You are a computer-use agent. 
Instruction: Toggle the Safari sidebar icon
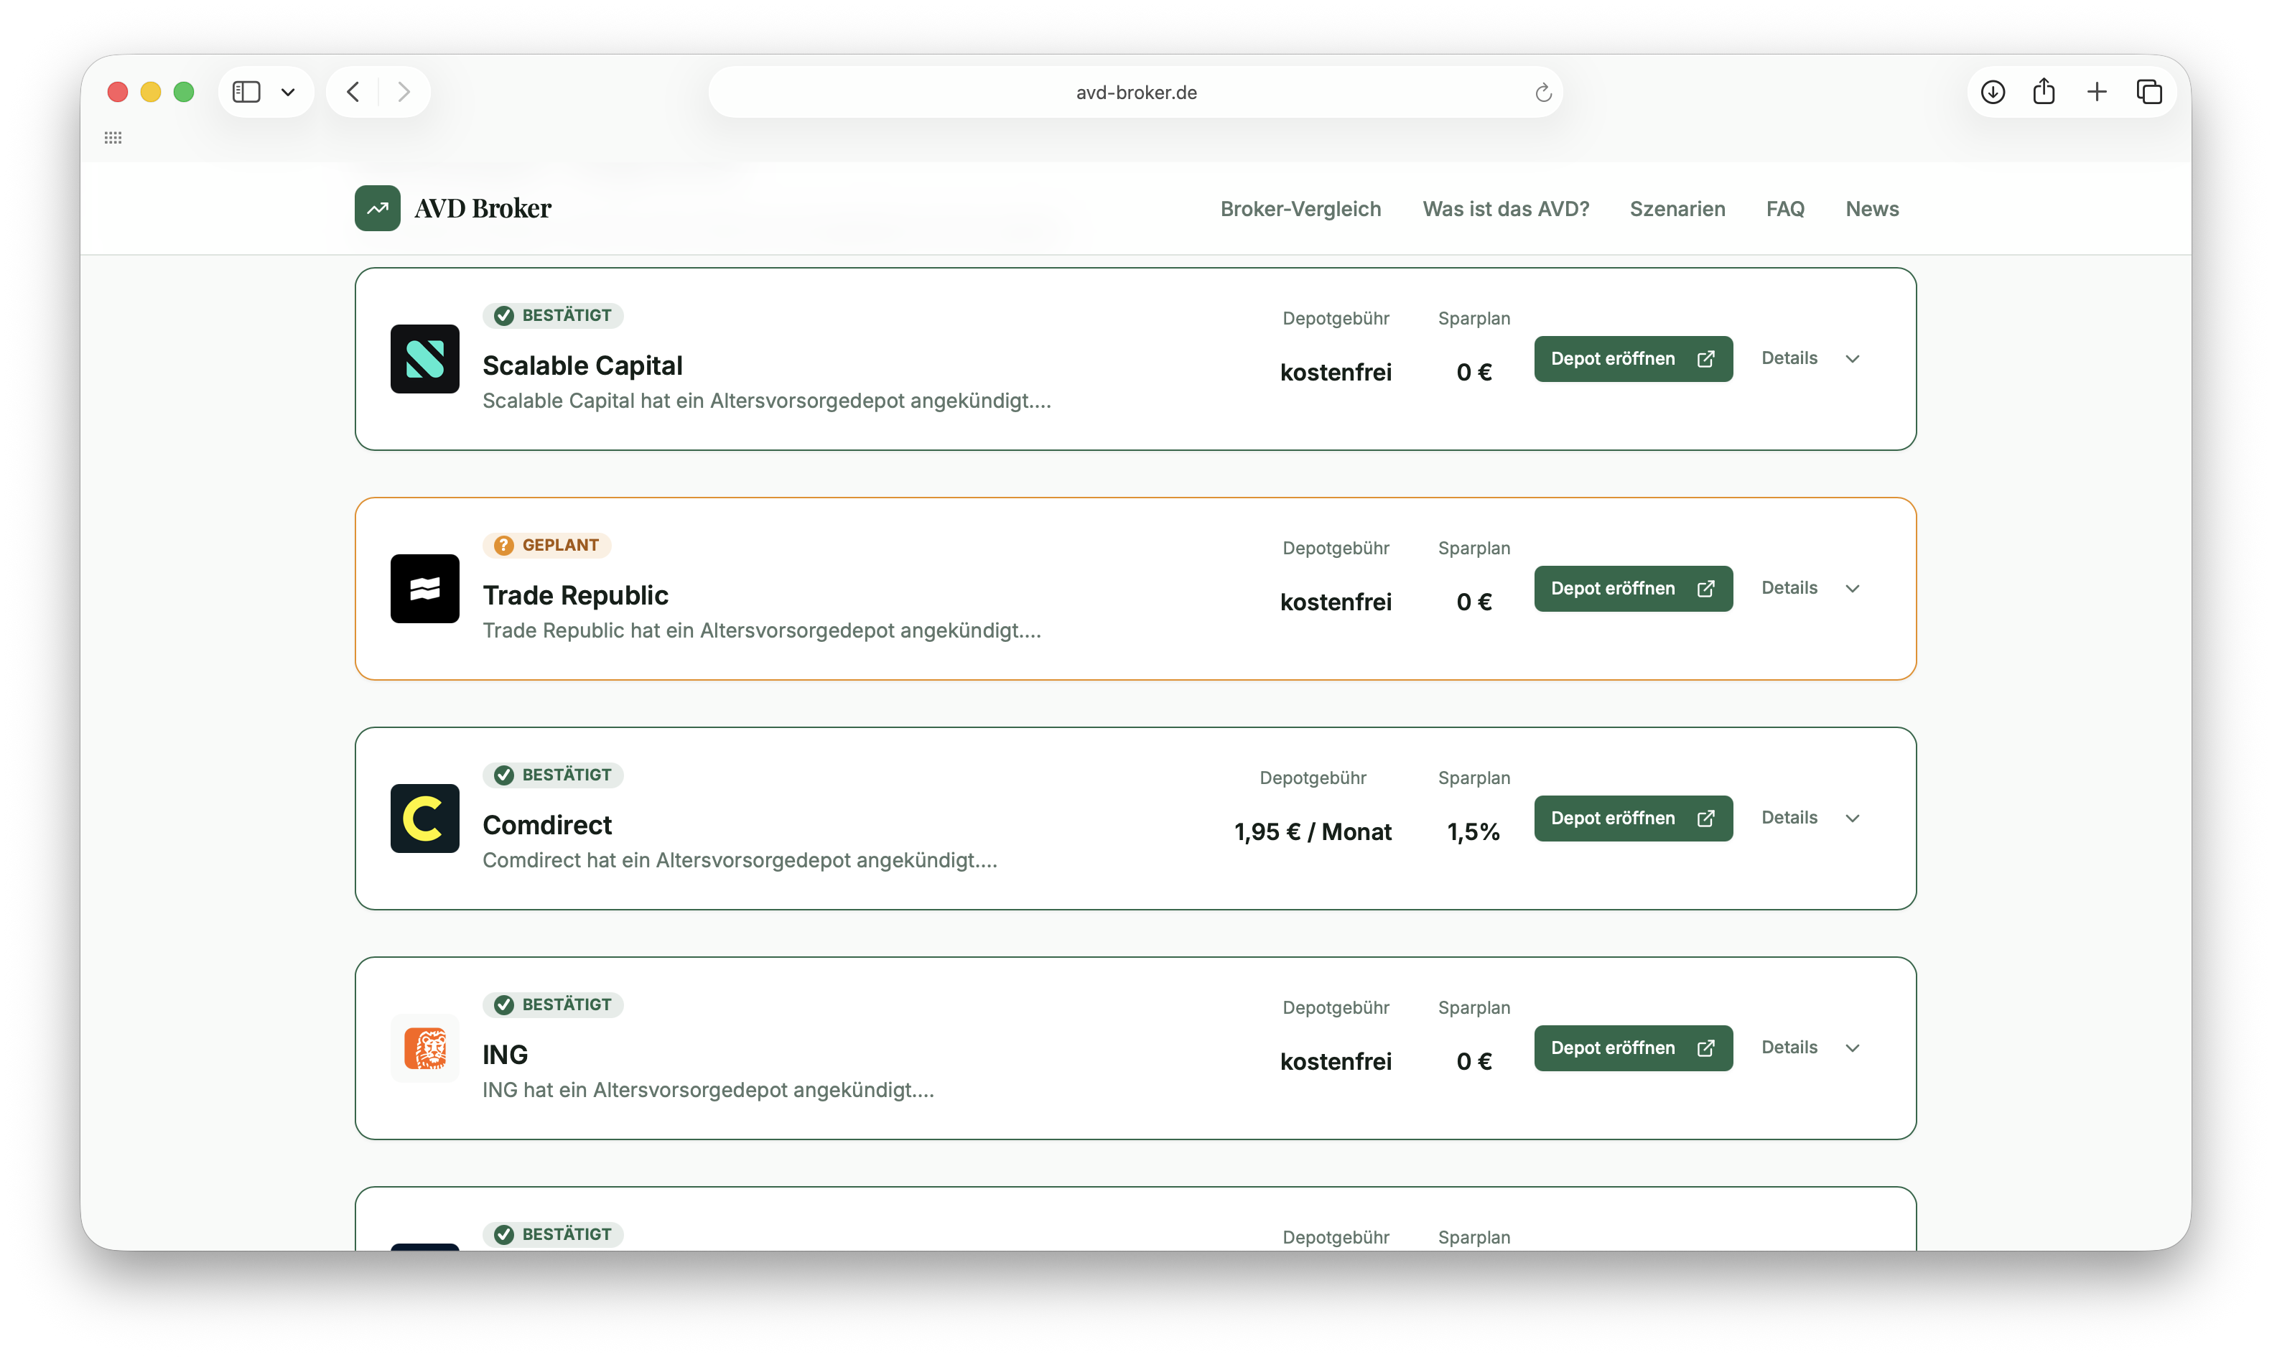[246, 91]
